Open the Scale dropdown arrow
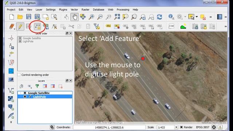 coord(176,127)
